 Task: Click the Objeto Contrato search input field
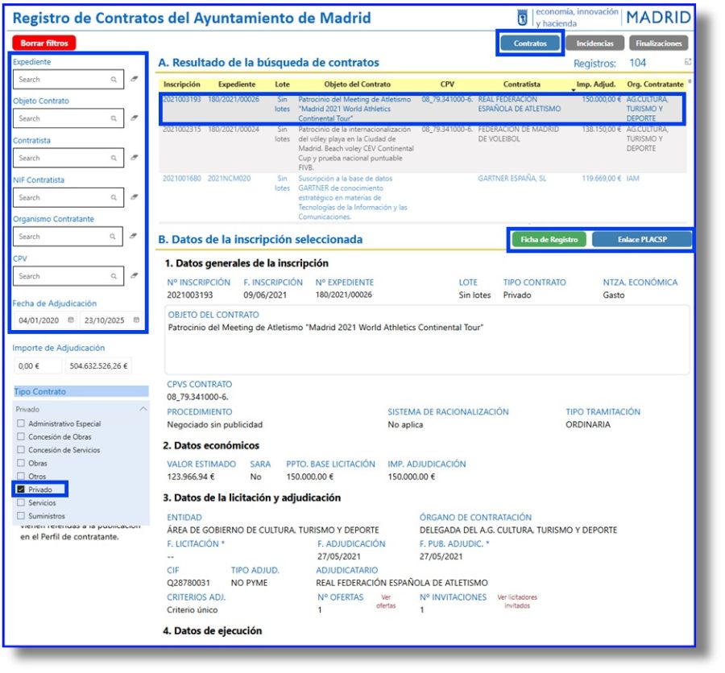pyautogui.click(x=68, y=118)
